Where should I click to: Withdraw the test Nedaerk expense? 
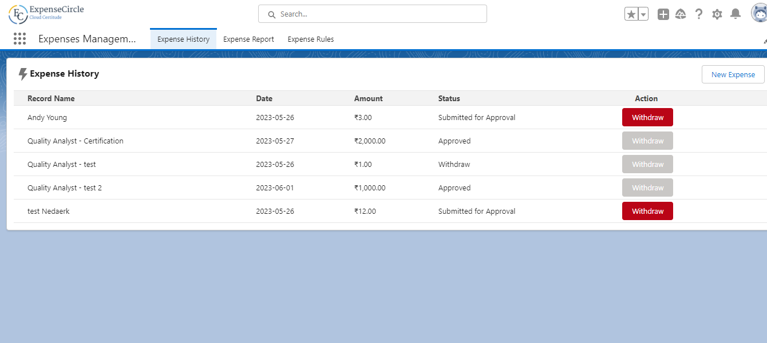pyautogui.click(x=647, y=211)
